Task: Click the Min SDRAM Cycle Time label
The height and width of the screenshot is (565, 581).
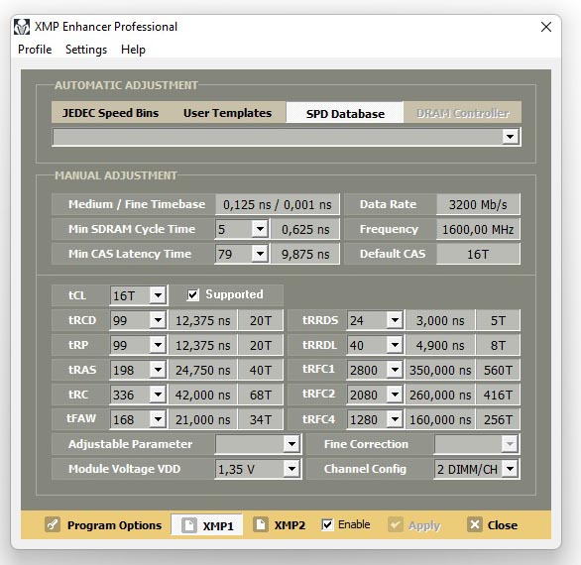Action: pos(132,229)
